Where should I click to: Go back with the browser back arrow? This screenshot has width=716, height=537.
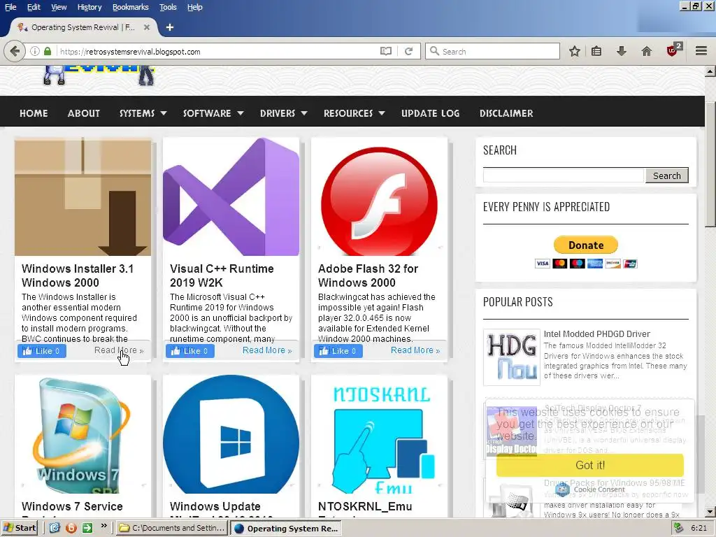15,51
